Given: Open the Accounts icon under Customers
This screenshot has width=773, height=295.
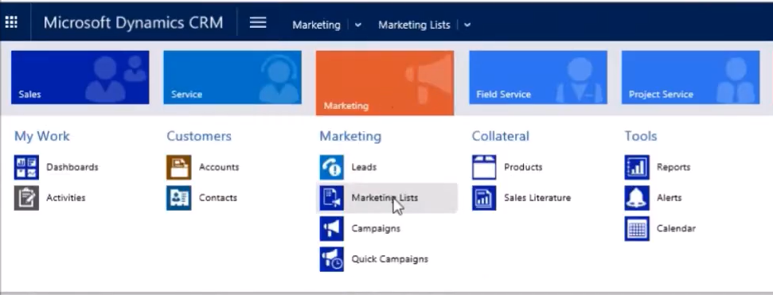Looking at the screenshot, I should click(x=179, y=168).
